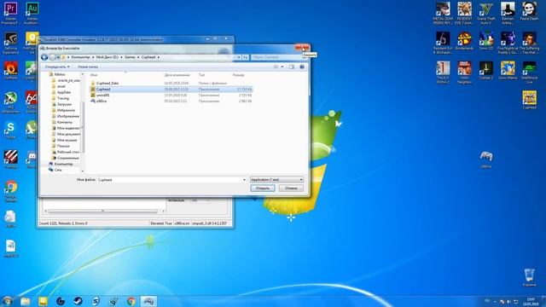The image size is (546, 307).
Task: Launch the Google Chrome desktop shortcut
Action: [x=10, y=191]
